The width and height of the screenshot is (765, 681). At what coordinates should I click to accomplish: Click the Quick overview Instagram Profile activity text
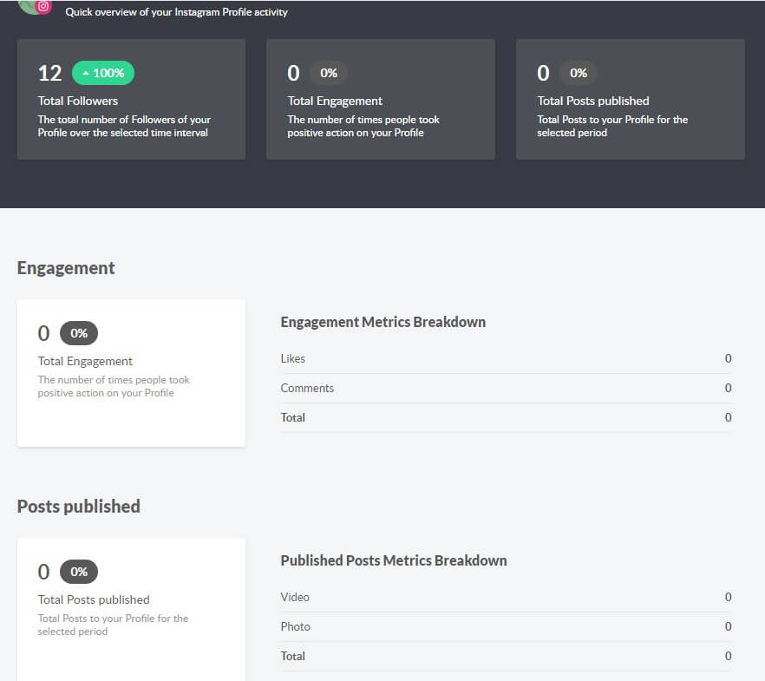(176, 12)
